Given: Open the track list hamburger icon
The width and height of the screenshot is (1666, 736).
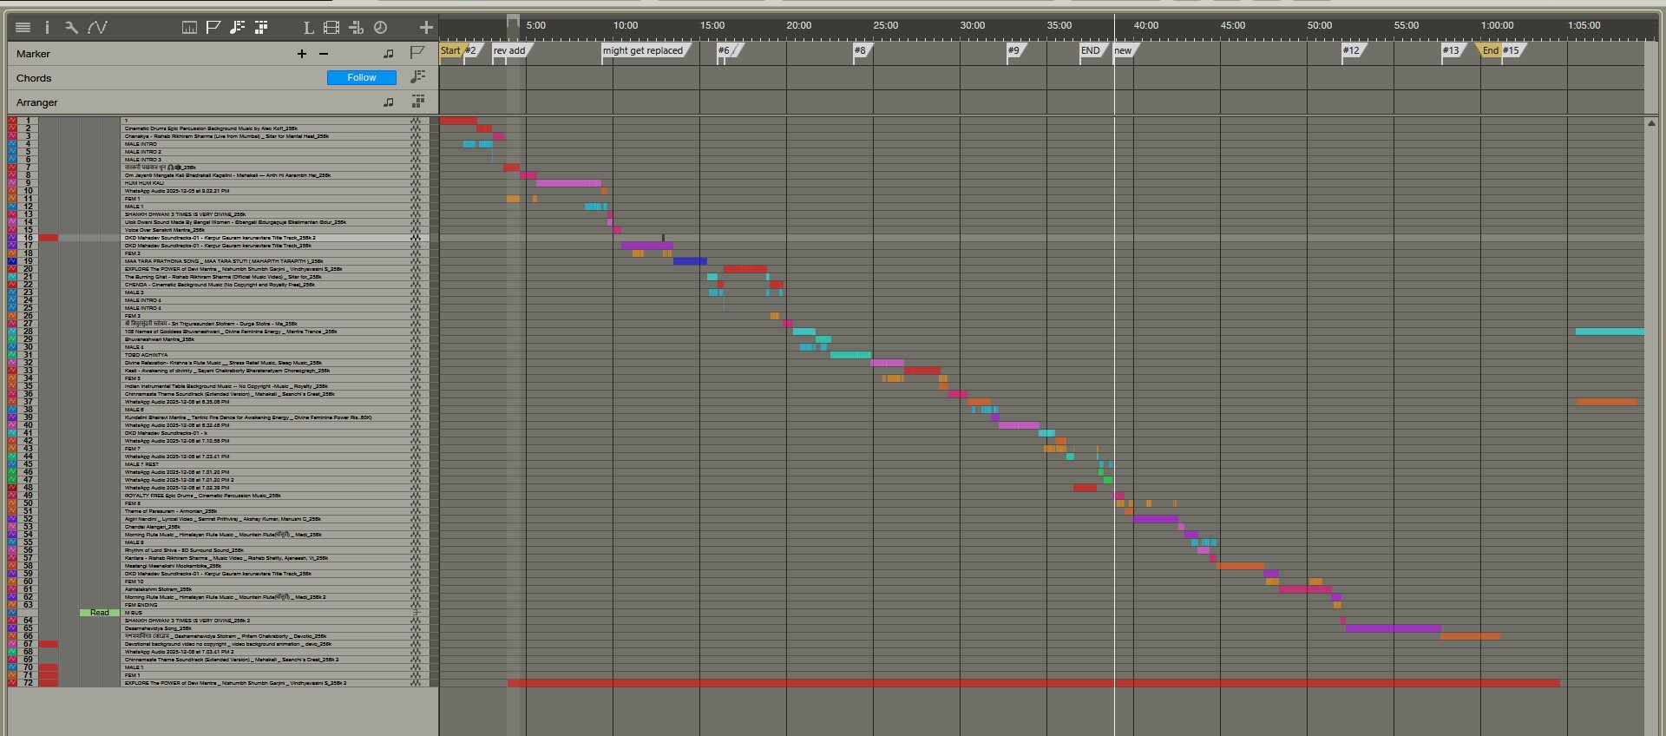Looking at the screenshot, I should pos(23,28).
